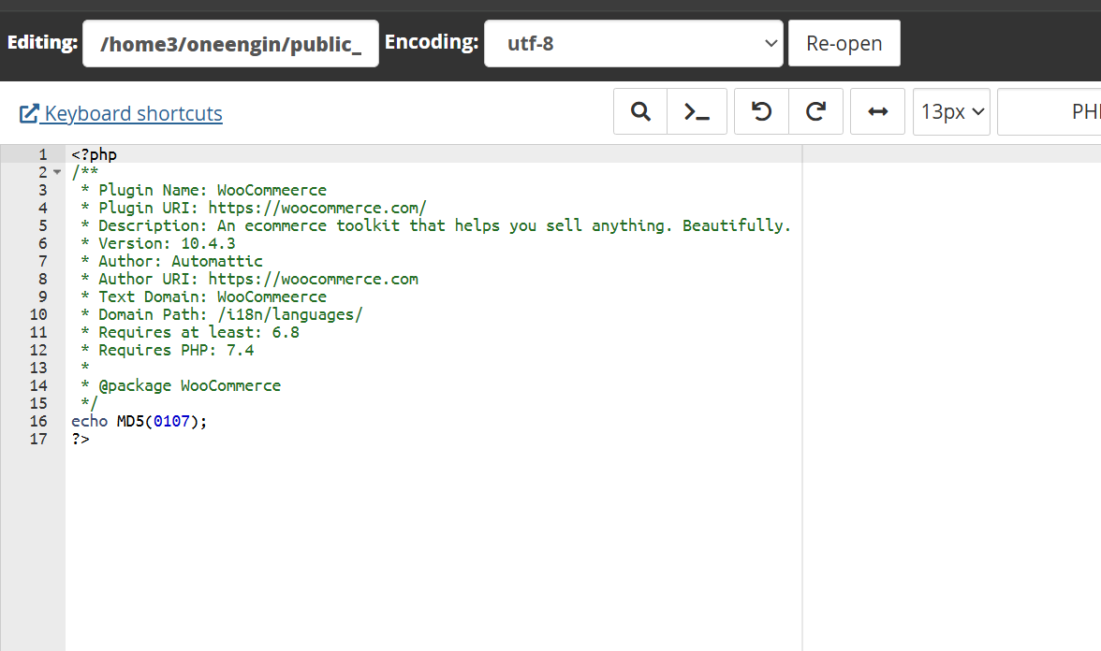1101x651 pixels.
Task: Expand the utf-8 encoding dropdown
Action: click(633, 43)
